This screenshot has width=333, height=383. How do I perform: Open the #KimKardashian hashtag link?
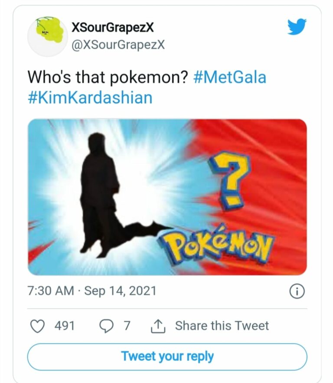tap(90, 97)
